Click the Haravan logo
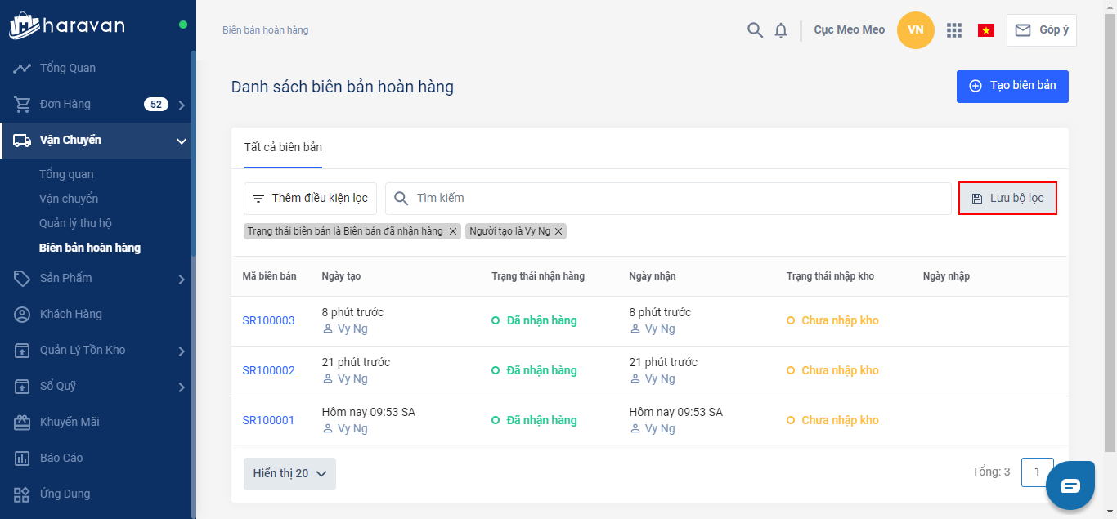The image size is (1117, 519). pyautogui.click(x=67, y=25)
